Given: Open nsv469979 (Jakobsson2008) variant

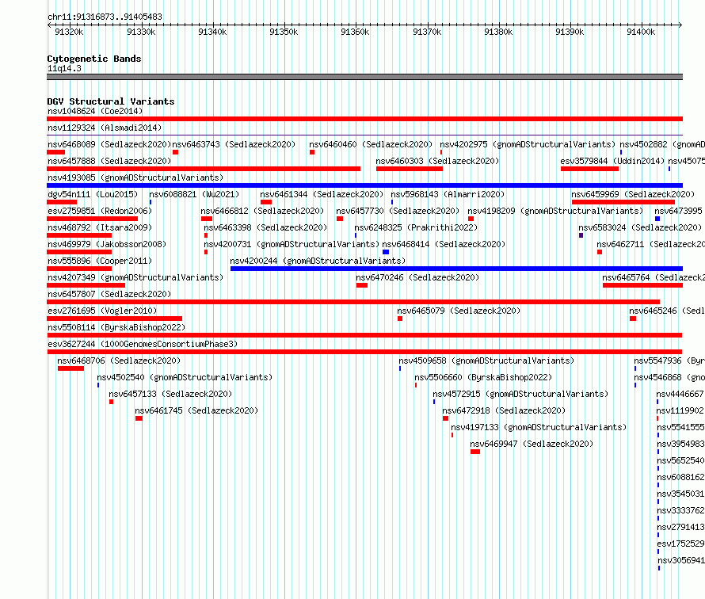Looking at the screenshot, I should click(x=107, y=244).
